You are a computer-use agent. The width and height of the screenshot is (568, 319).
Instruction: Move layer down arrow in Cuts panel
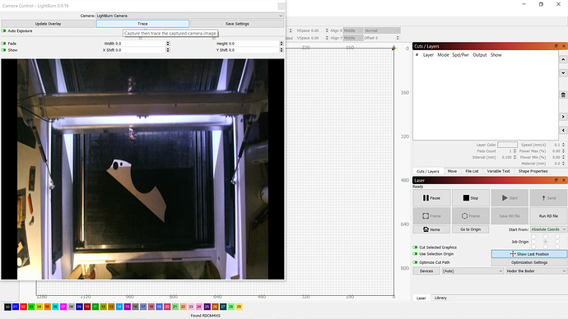tap(563, 72)
